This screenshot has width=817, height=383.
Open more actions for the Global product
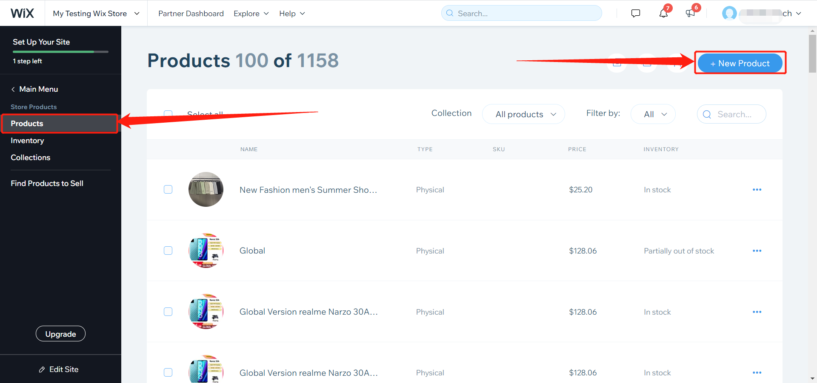(757, 251)
